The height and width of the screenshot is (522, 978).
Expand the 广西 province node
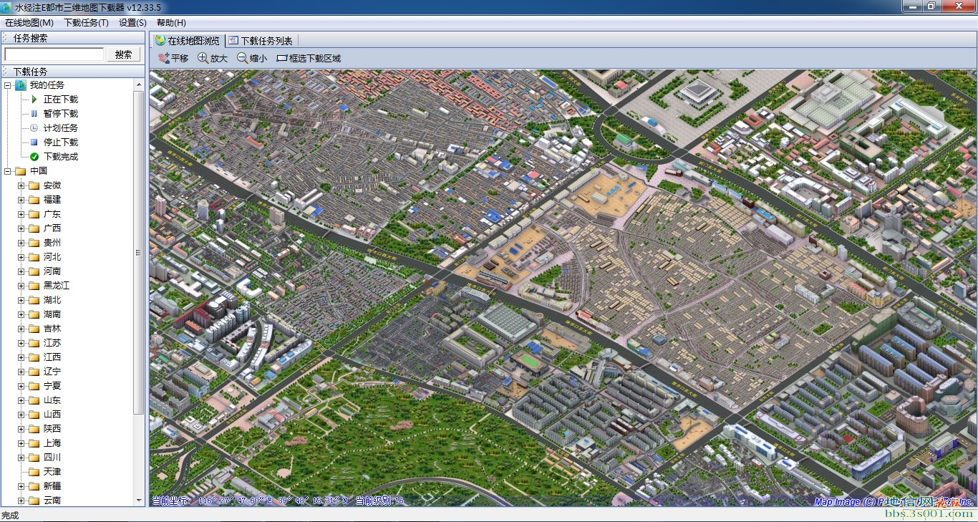[x=21, y=228]
